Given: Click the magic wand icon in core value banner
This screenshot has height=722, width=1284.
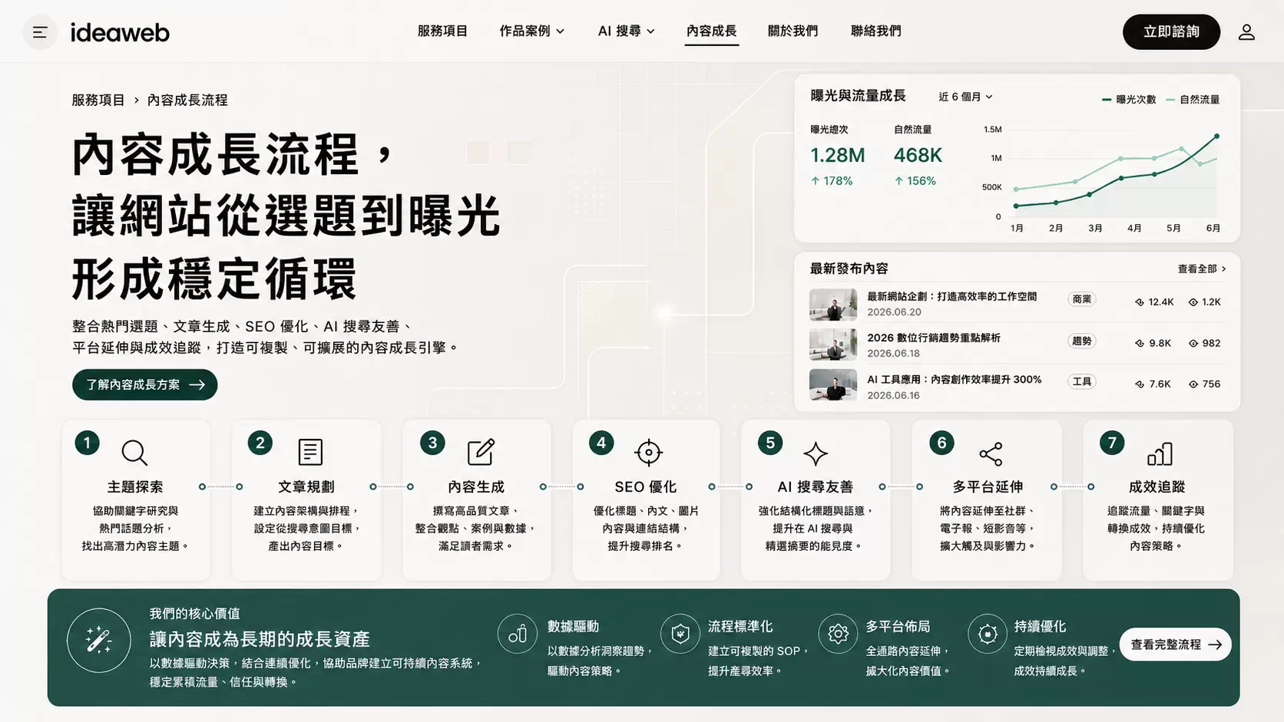Looking at the screenshot, I should click(x=98, y=641).
